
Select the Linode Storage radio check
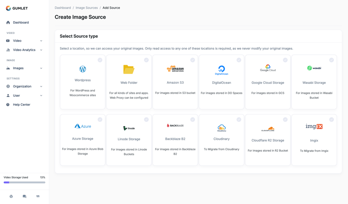pyautogui.click(x=146, y=120)
